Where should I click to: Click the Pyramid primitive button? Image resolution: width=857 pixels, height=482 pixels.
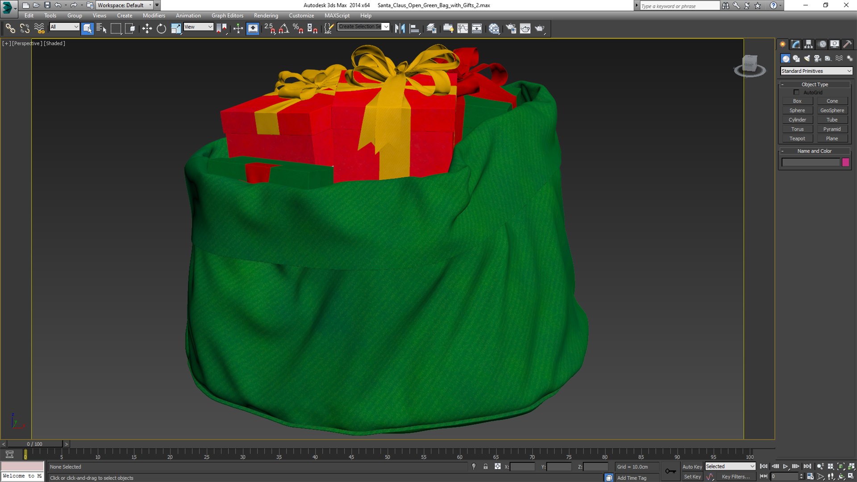(832, 129)
